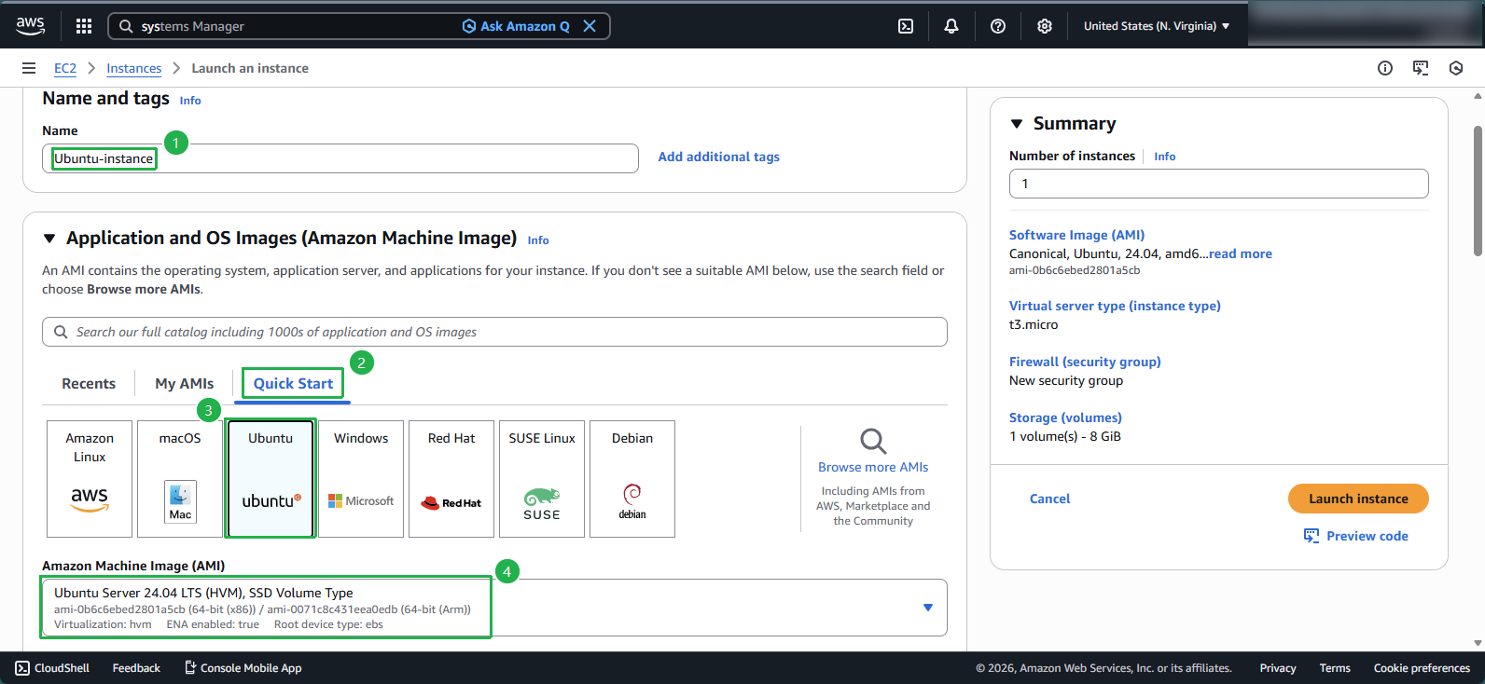
Task: Switch to the My AMIs tab
Action: tap(185, 383)
